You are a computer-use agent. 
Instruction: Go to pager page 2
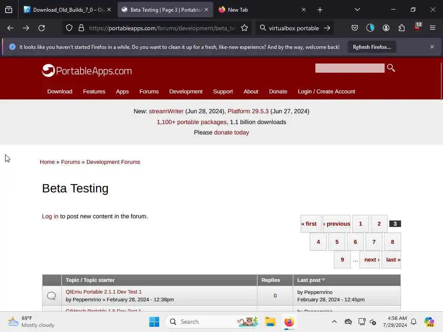[379, 223]
